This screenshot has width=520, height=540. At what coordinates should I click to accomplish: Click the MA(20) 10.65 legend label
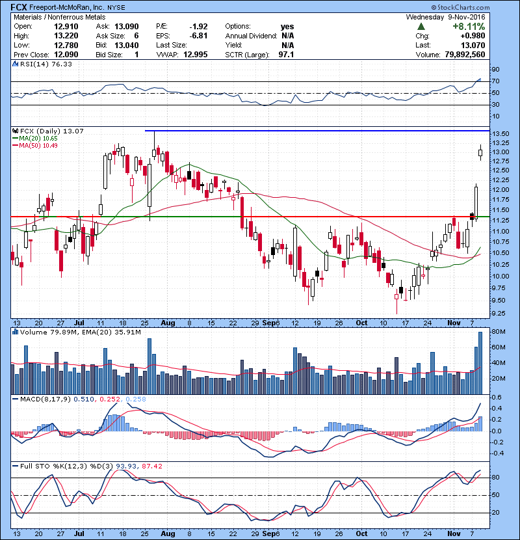click(38, 138)
